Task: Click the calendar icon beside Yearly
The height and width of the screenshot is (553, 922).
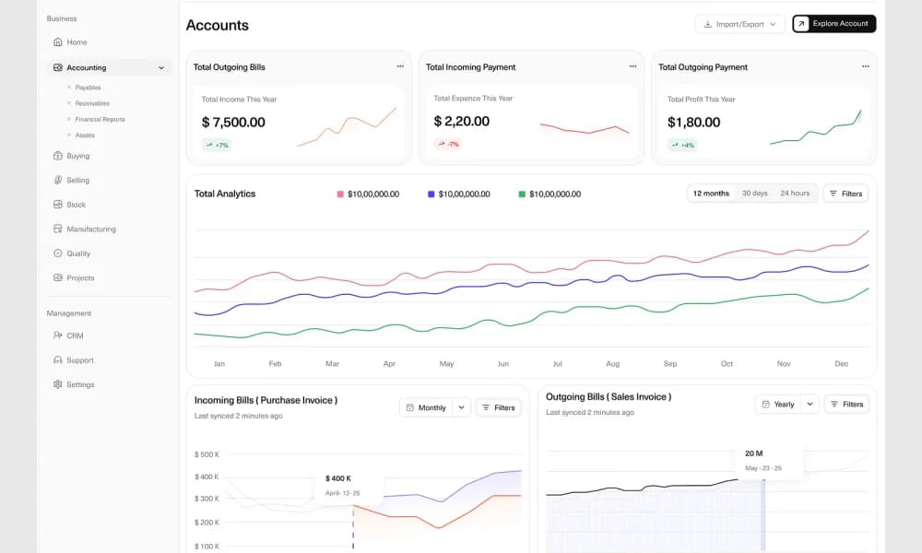Action: [x=765, y=405]
